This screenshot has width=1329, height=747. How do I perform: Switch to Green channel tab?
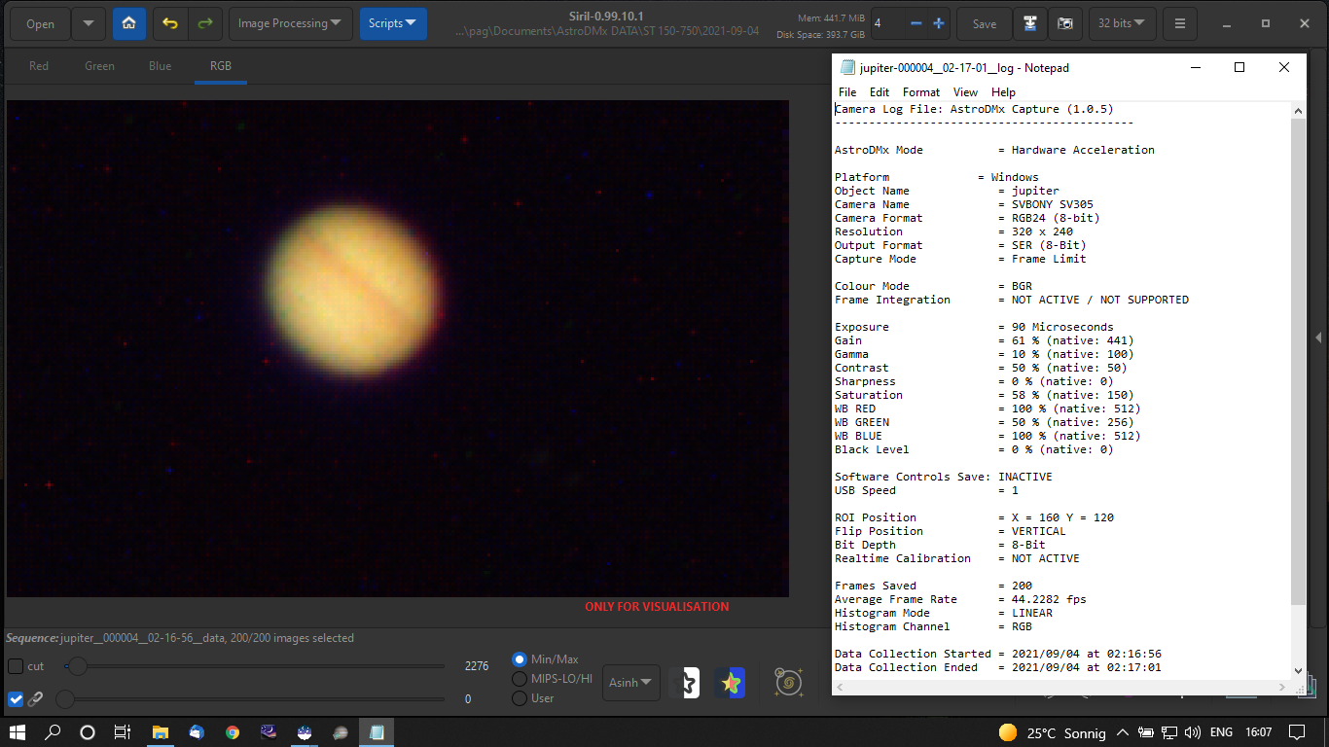pos(99,66)
